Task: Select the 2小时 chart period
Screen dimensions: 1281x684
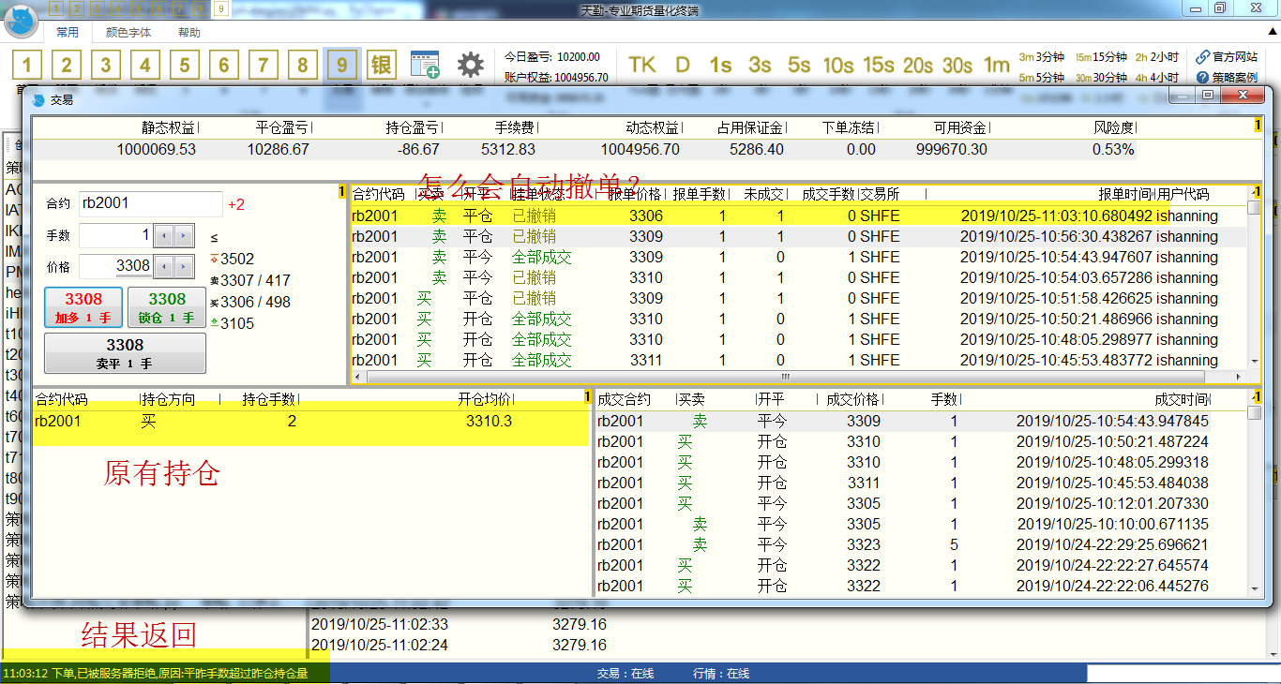Action: pos(1157,56)
